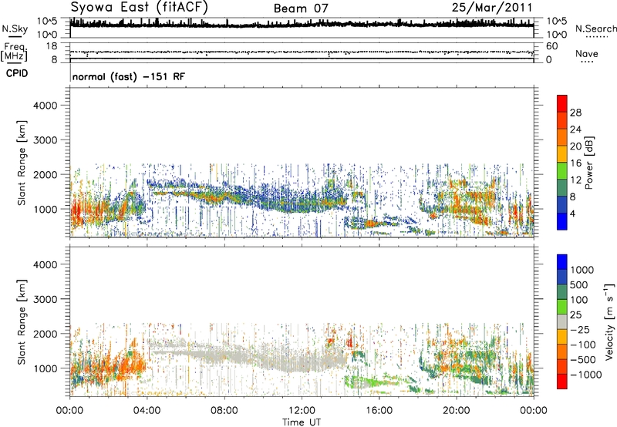Click the 'Velocity [m s-1]' colorbar label

pyautogui.click(x=609, y=322)
